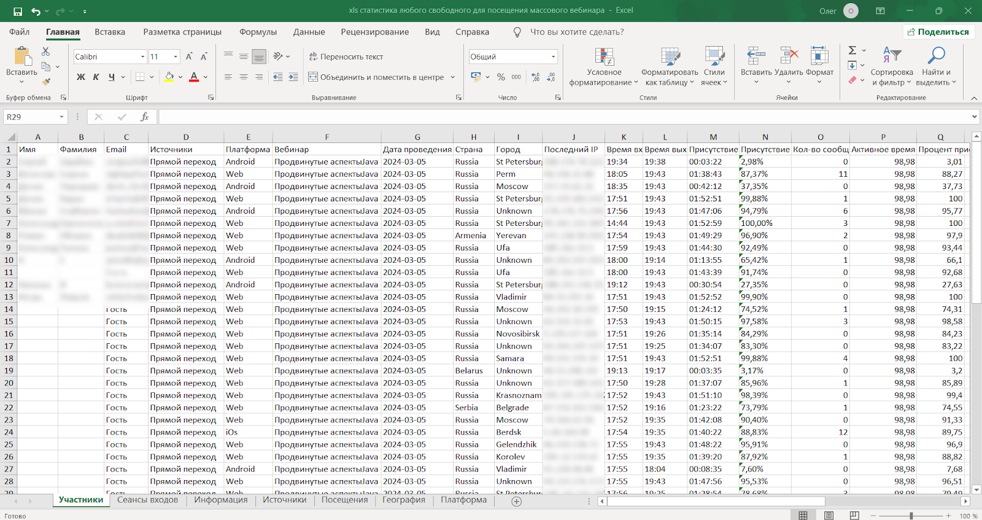Click the Что вы хотите сделать search box
Screen dimensions: 982x520
click(577, 32)
